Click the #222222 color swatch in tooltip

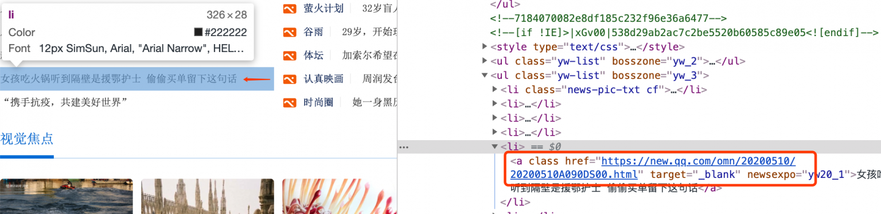(198, 33)
